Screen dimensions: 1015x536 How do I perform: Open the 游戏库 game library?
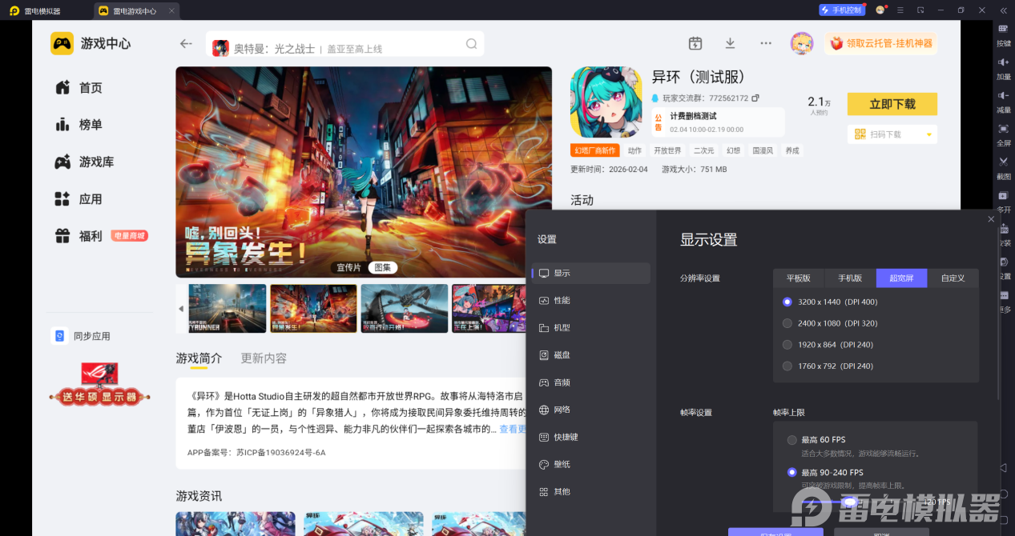pyautogui.click(x=84, y=162)
